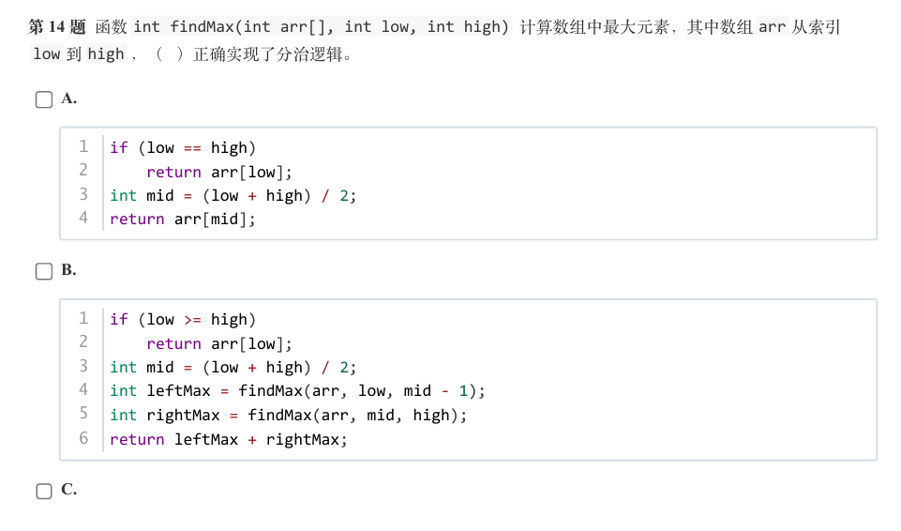Viewport: 901px width, 531px height.
Task: Tick the checkbox for option B
Action: pos(44,271)
